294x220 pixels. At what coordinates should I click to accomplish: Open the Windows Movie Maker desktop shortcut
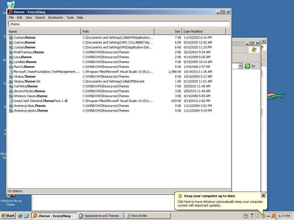(11, 200)
